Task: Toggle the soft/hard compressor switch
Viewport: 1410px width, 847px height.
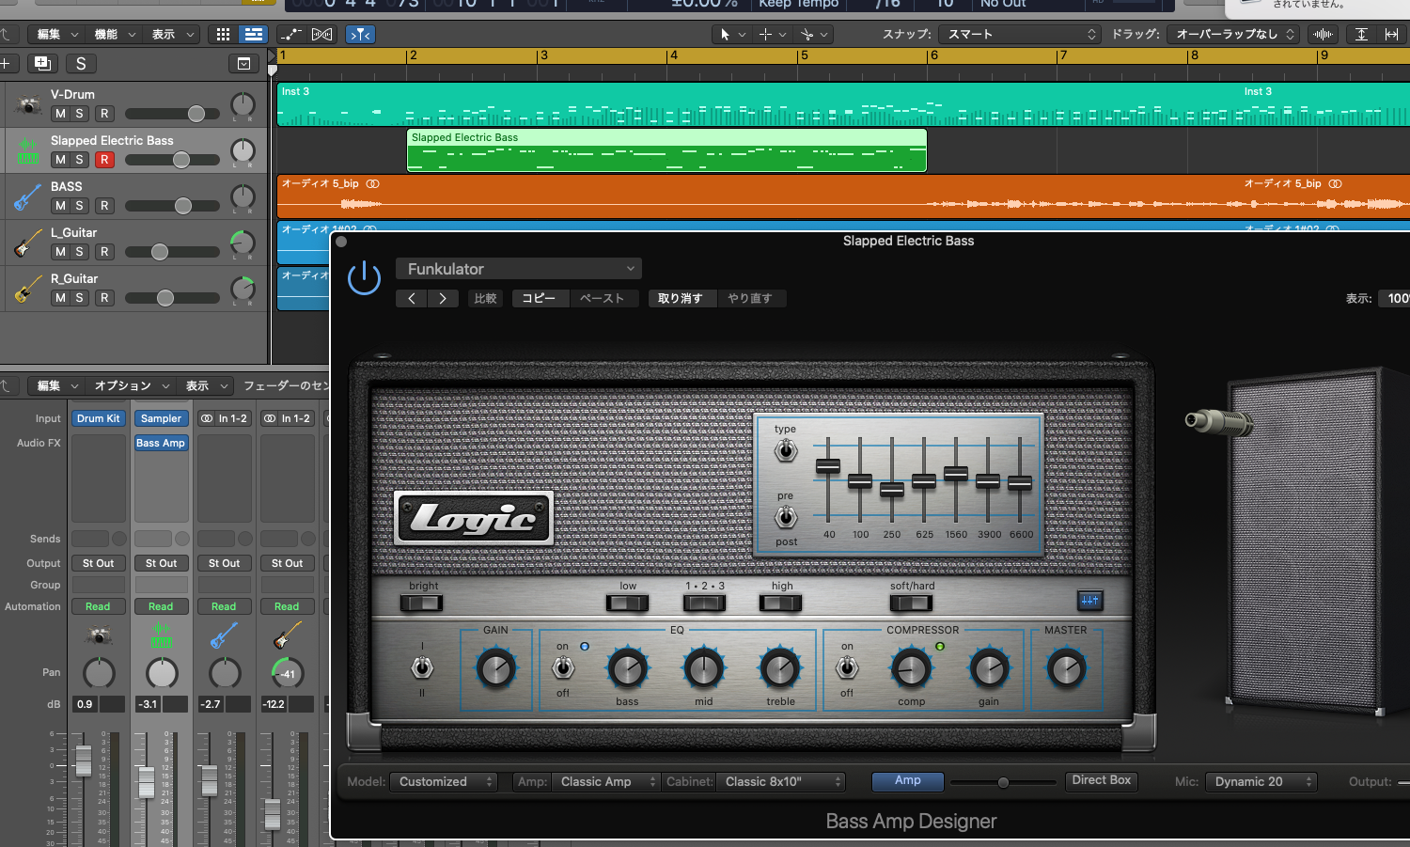Action: coord(910,604)
